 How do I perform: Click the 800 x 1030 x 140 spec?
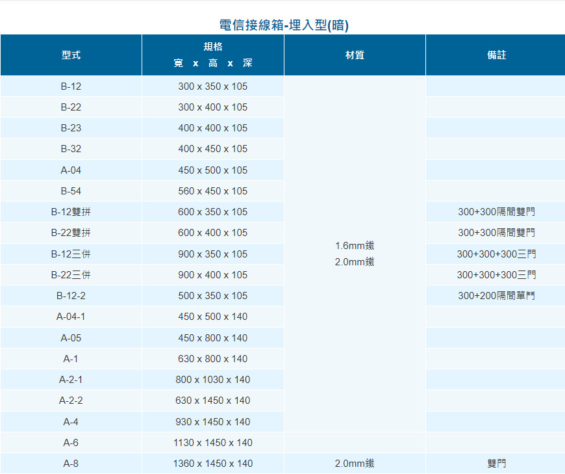point(212,380)
